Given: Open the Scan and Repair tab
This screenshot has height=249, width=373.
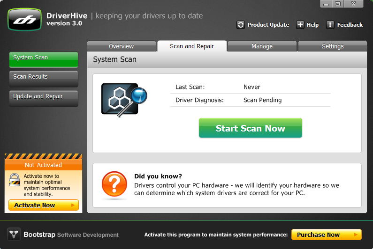Looking at the screenshot, I should 191,46.
